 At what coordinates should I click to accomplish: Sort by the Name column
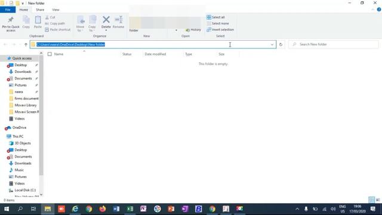coord(58,54)
